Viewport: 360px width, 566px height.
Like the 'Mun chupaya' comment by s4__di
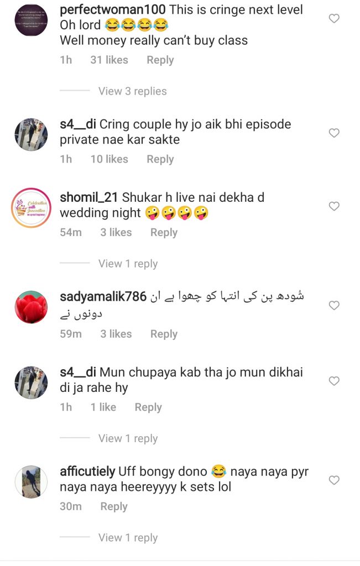pyautogui.click(x=334, y=381)
